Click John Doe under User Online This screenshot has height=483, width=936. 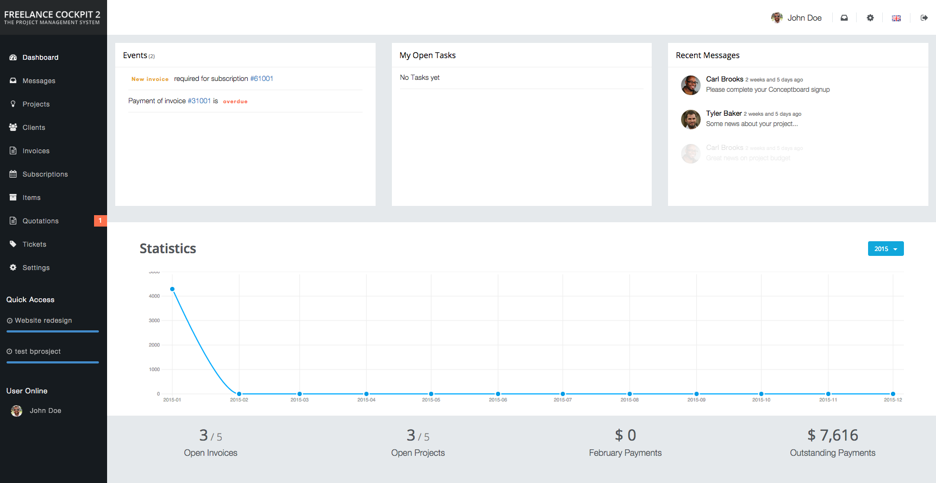pyautogui.click(x=46, y=411)
